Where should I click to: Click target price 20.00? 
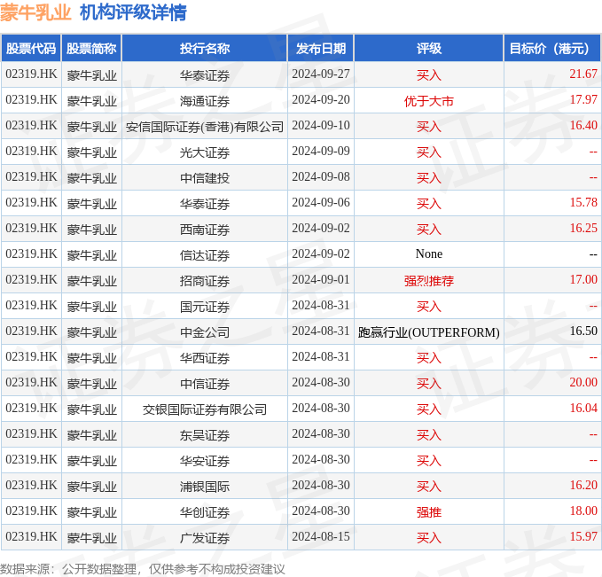point(583,382)
